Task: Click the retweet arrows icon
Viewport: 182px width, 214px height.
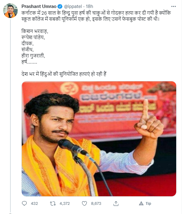Action: pos(53,204)
